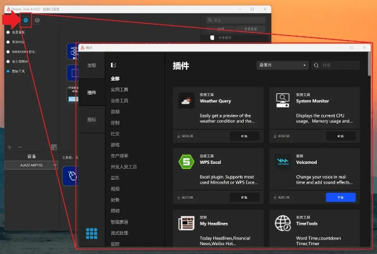Screen dimensions: 377x254
Task: Click the Stream Dock window search field
Action: 236,20
